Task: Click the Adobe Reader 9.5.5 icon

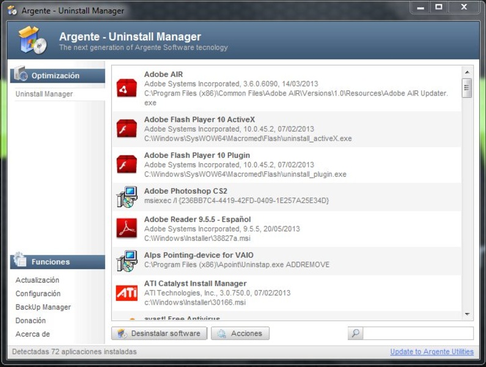Action: pos(127,228)
